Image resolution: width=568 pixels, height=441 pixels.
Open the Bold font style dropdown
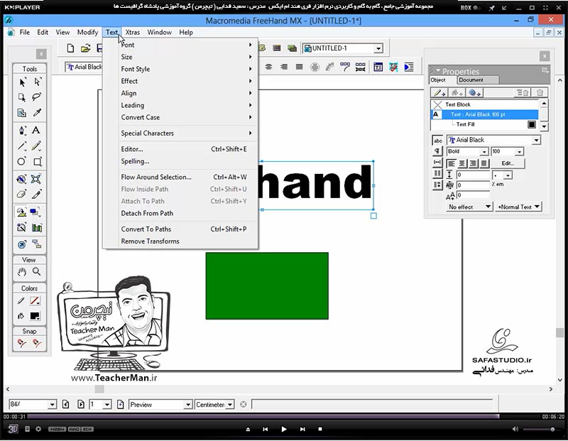tap(484, 151)
